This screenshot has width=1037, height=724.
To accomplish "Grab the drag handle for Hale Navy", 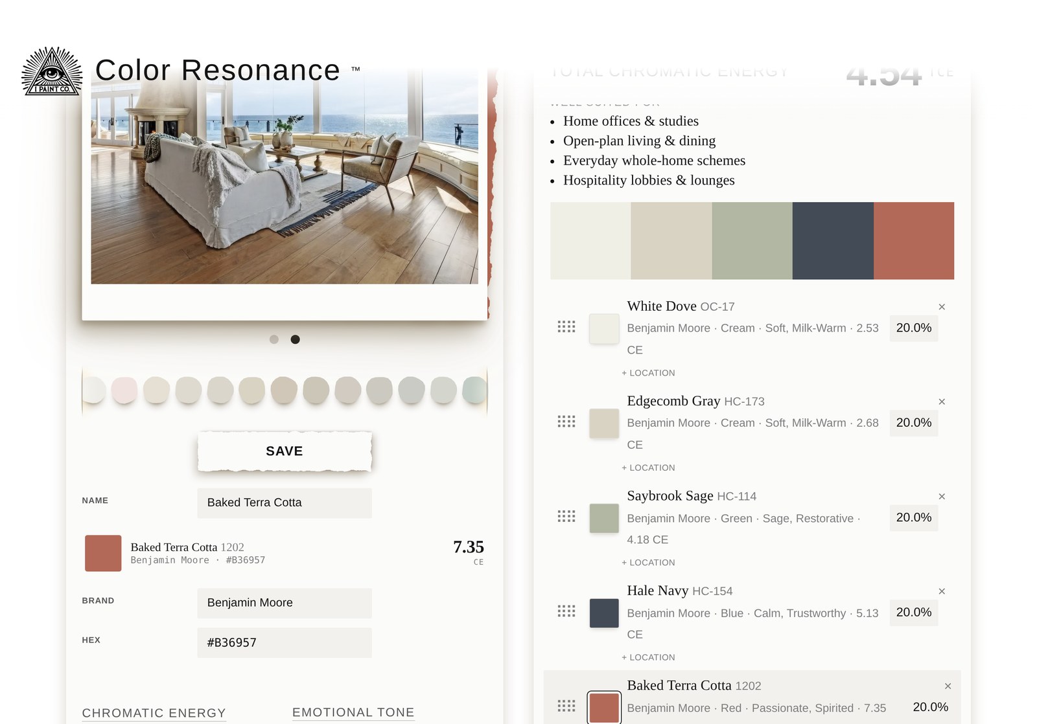I will 566,611.
